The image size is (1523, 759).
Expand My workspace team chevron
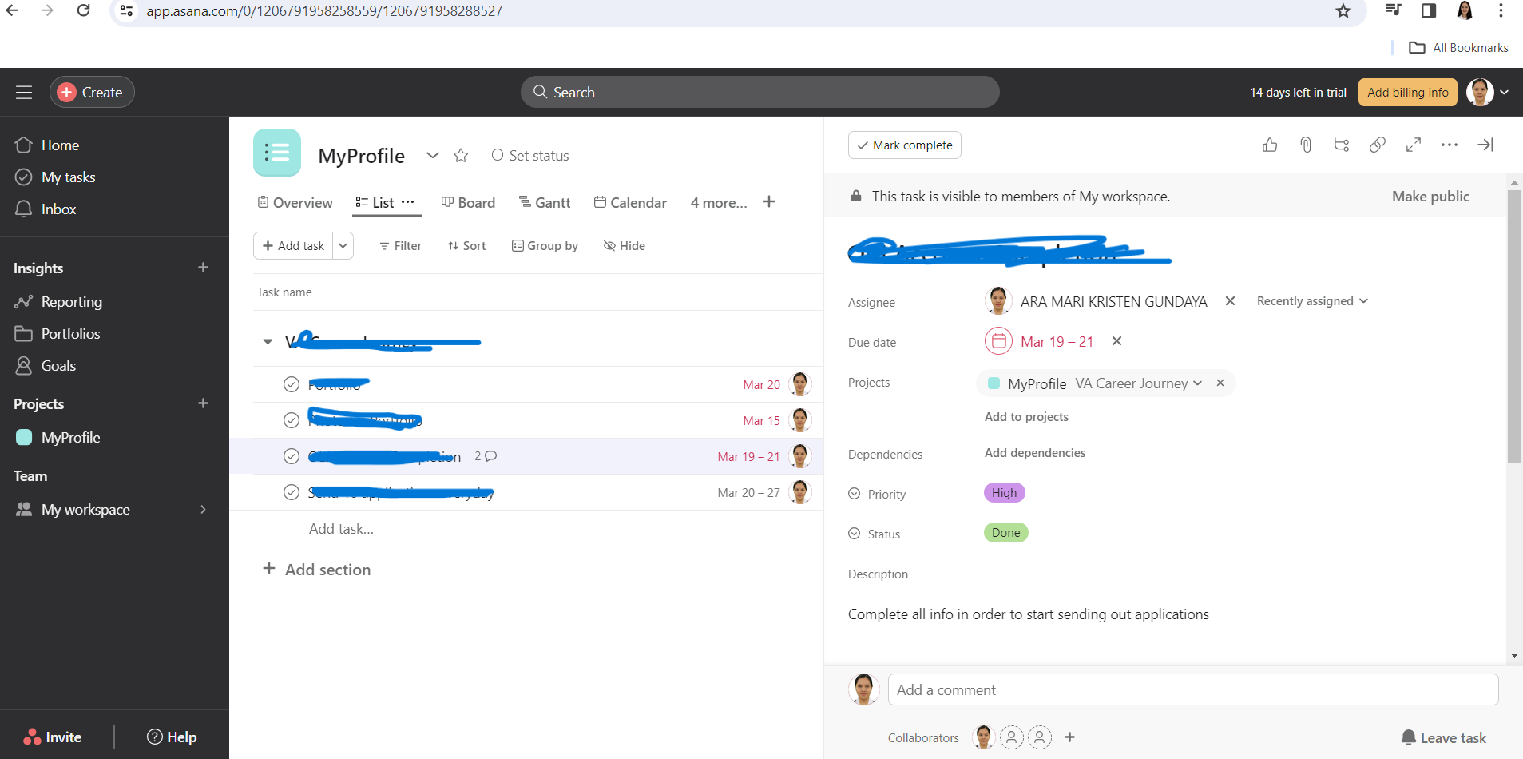[x=203, y=510]
